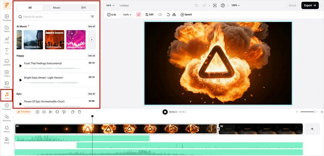Screen dimensions: 324x156
Task: Open the Images sidebar panel
Action: [7, 84]
